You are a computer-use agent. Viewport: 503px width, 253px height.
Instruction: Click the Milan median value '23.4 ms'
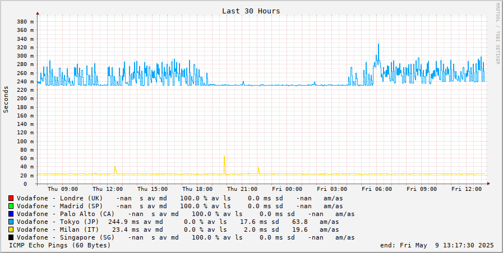coord(124,229)
